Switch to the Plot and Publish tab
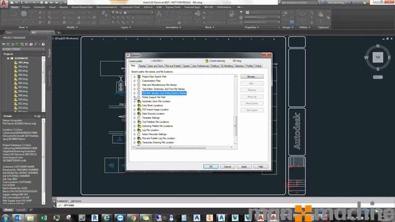Screen dimensions: 395x222 (173, 66)
